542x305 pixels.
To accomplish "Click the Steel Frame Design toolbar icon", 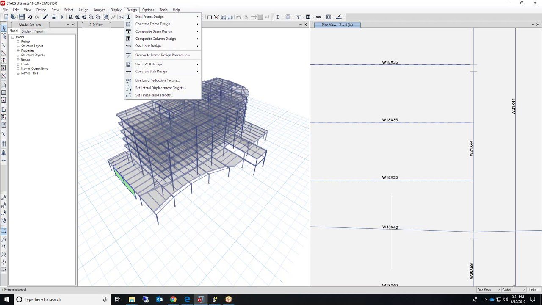I will (277, 17).
